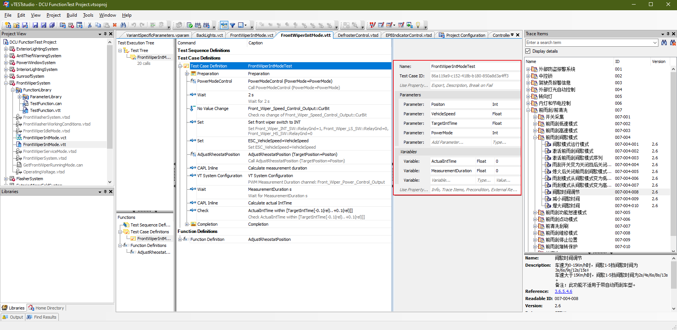Click the cut scissors icon
This screenshot has height=330, width=677.
coord(90,25)
